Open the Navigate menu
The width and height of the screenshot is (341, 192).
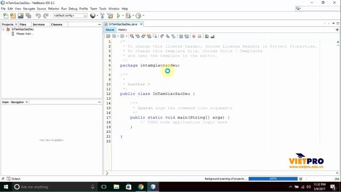[29, 9]
